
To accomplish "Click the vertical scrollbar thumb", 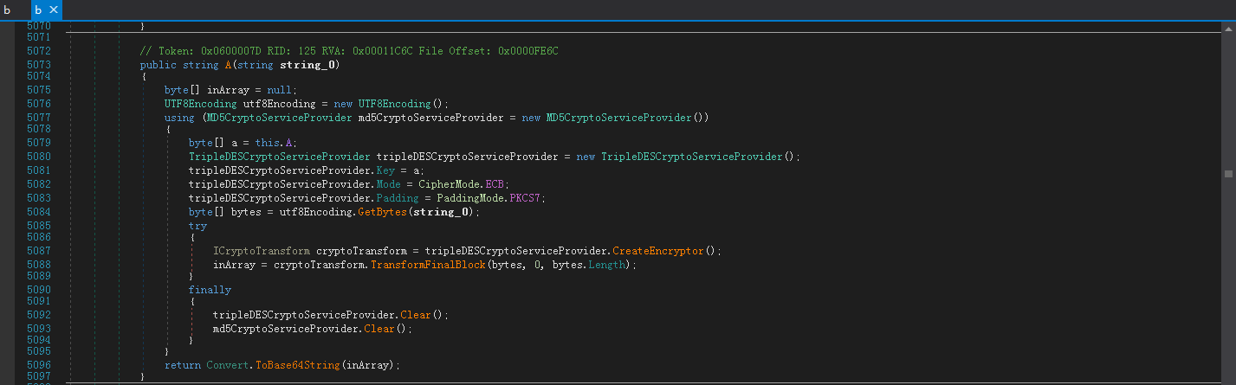I will coord(1228,173).
